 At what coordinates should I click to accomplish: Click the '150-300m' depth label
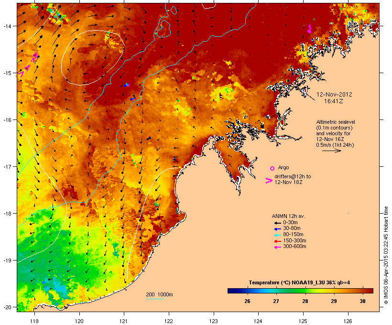point(294,241)
